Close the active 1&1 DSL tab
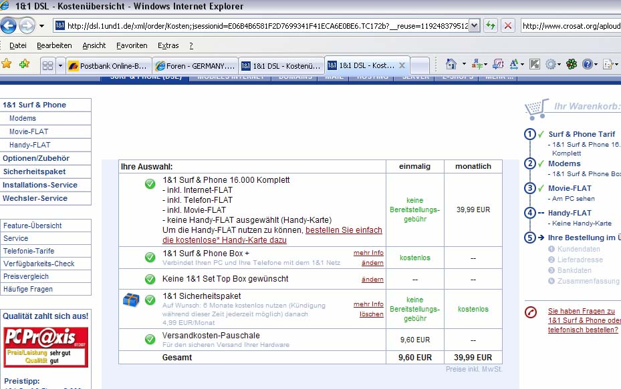621x389 pixels. click(402, 66)
